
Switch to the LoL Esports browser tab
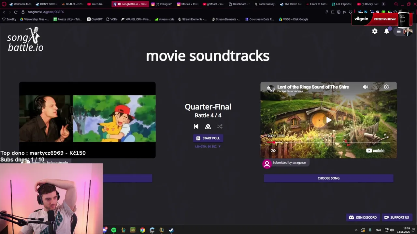(x=342, y=4)
